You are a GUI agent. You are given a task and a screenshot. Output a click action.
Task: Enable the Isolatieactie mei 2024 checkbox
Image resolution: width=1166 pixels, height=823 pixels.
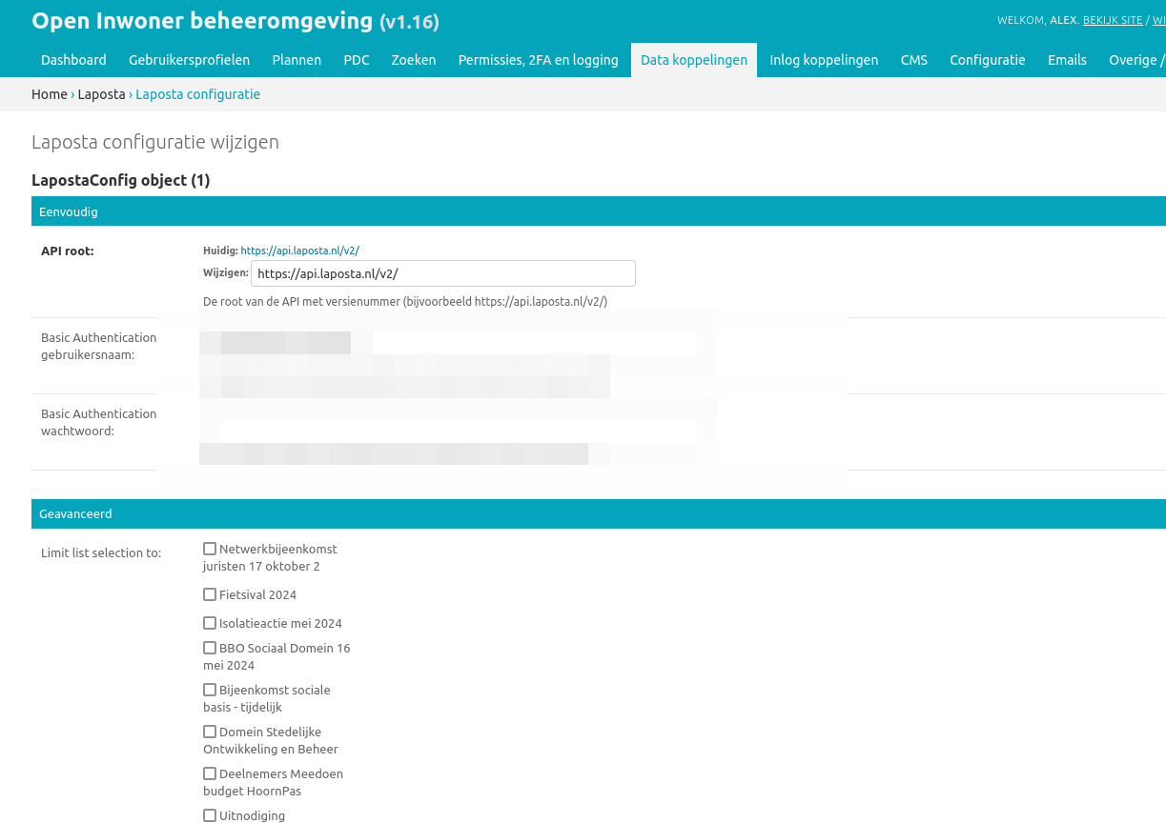(x=210, y=623)
